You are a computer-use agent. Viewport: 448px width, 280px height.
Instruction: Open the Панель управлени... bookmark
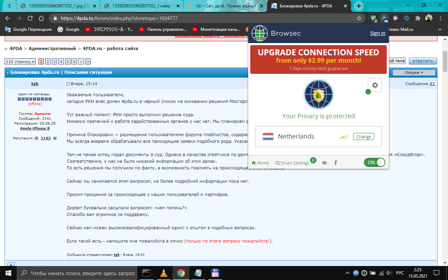(x=163, y=29)
